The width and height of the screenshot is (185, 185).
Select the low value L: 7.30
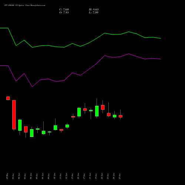(94, 13)
